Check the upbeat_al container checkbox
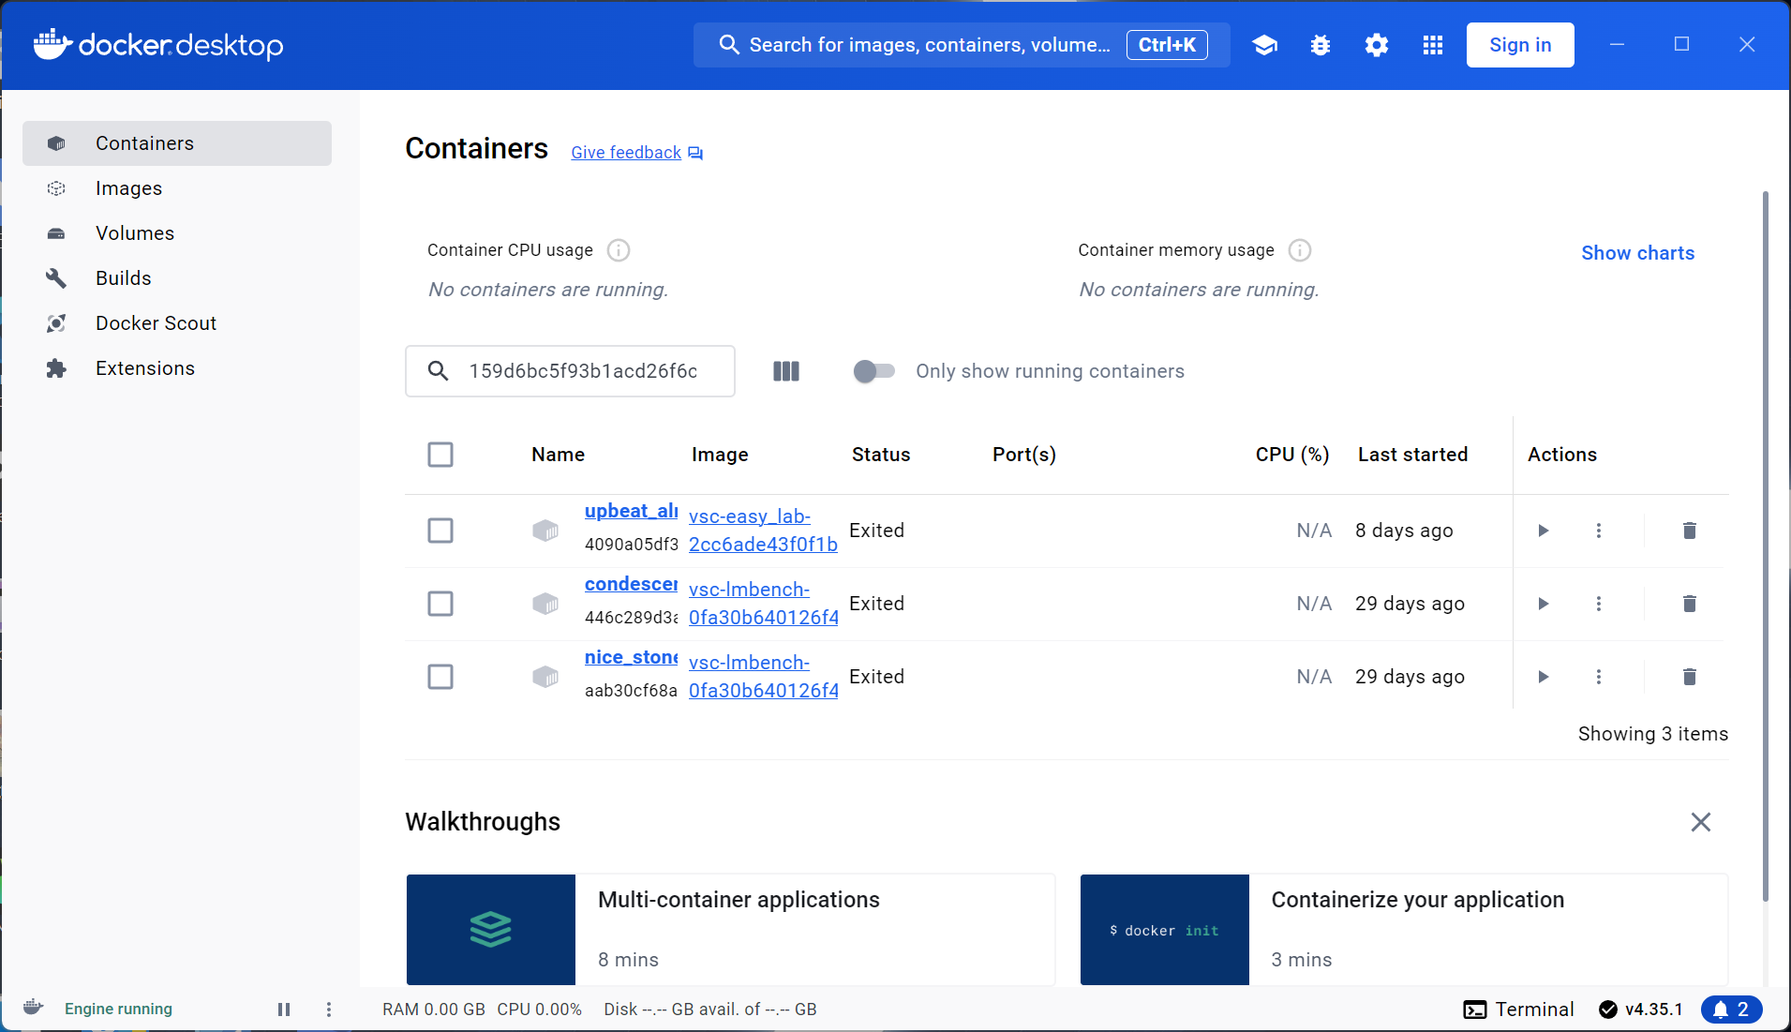1791x1032 pixels. click(440, 531)
